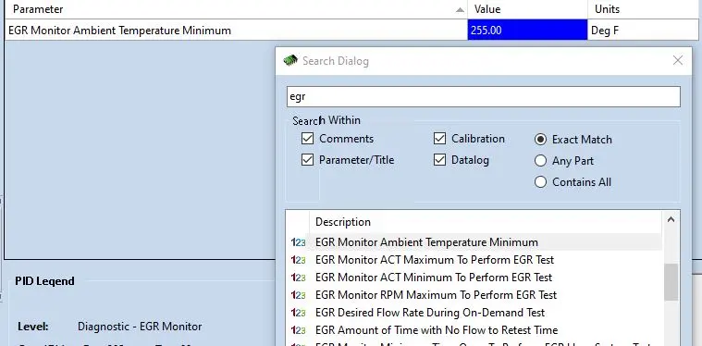
Task: Click the PID Legend heading
Action: [44, 281]
